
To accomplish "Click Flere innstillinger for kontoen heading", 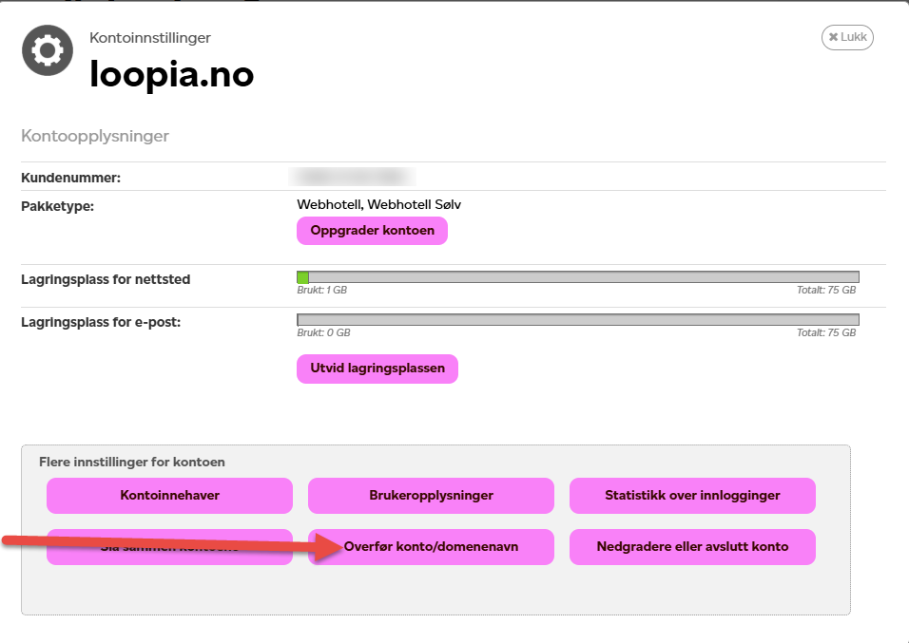I will click(131, 463).
